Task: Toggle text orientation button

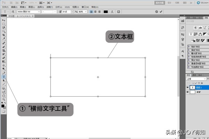Action: (13, 12)
